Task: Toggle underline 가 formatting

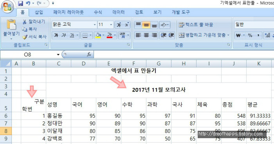Action: click(x=72, y=35)
